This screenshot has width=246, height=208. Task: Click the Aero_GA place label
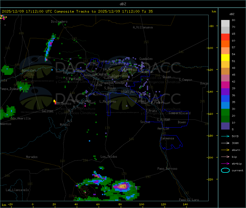click(x=163, y=128)
